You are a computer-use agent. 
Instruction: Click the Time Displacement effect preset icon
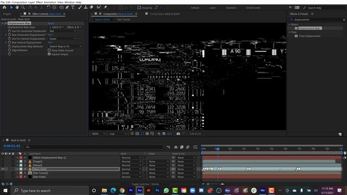click(x=296, y=36)
